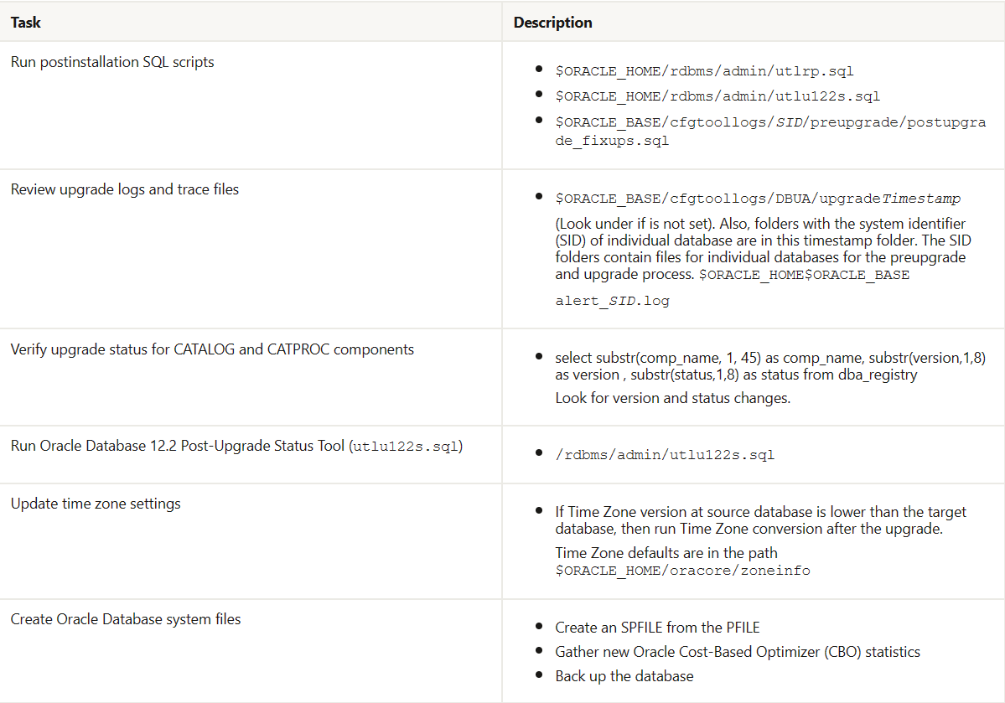Click the "Review upgrade logs and trace files" task
Viewport: 1005px width, 703px height.
click(x=125, y=189)
